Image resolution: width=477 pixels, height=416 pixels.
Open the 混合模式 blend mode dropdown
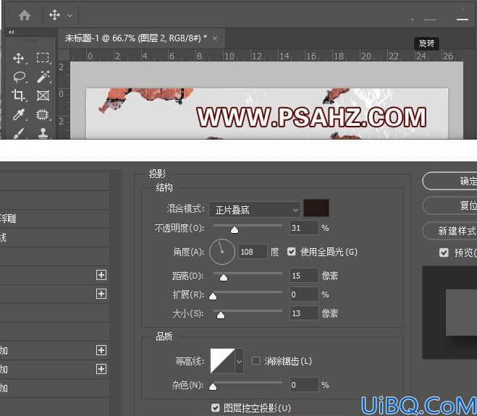[255, 210]
